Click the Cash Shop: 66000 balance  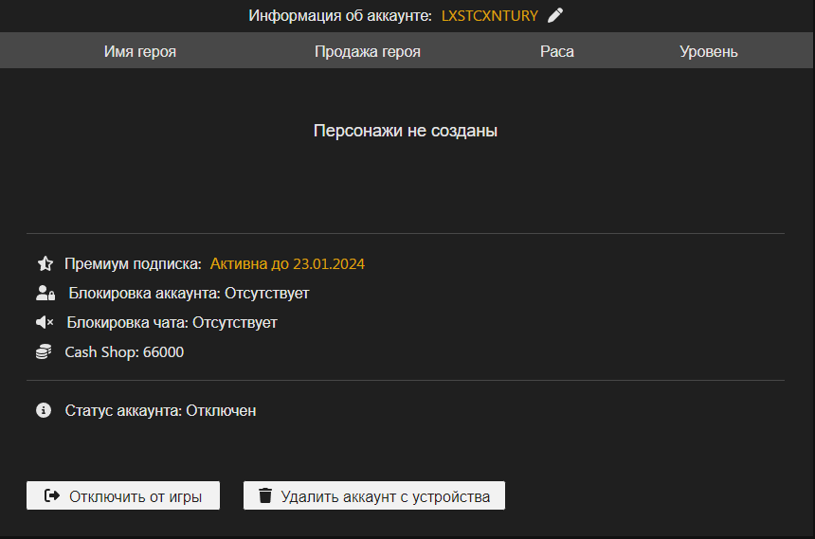[124, 351]
